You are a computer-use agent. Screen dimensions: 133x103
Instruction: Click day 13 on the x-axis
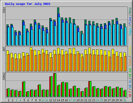(55, 100)
